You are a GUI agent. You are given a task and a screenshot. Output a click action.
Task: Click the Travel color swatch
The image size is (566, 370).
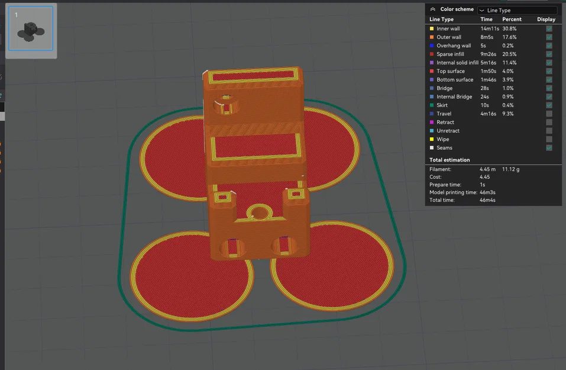432,114
